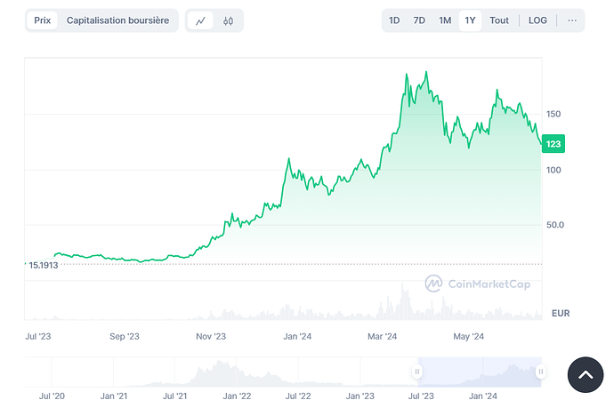Show the full history with Tout

coord(499,20)
